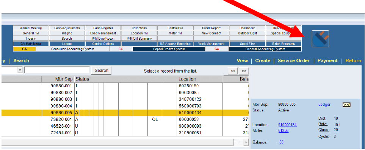Viewport: 365px width, 150px height.
Task: Open the Inquiry menu item
Action: [x=31, y=39]
